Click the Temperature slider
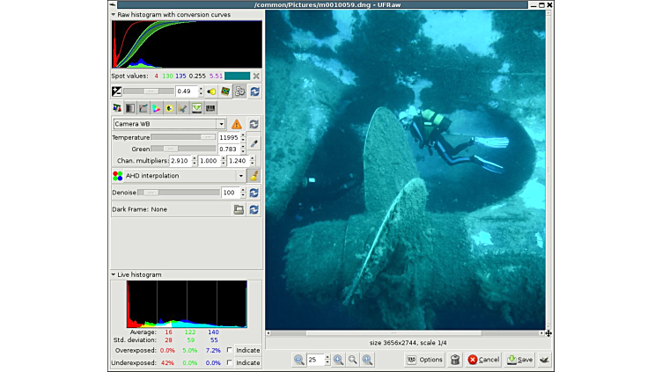The width and height of the screenshot is (662, 372). pos(183,137)
